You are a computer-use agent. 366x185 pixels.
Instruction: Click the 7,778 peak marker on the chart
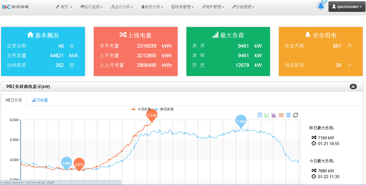pos(152,116)
